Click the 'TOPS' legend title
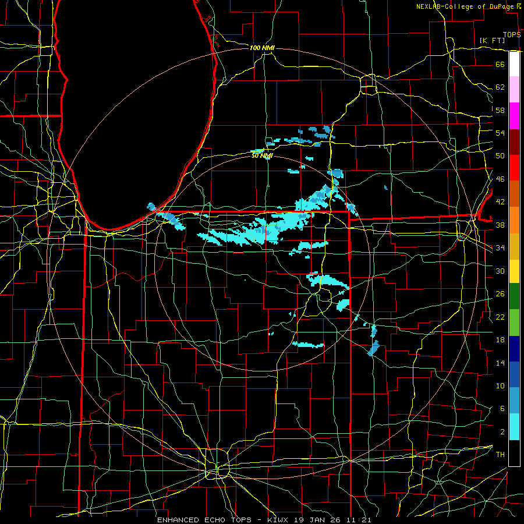Screen dimensions: 524x524 tap(512, 35)
